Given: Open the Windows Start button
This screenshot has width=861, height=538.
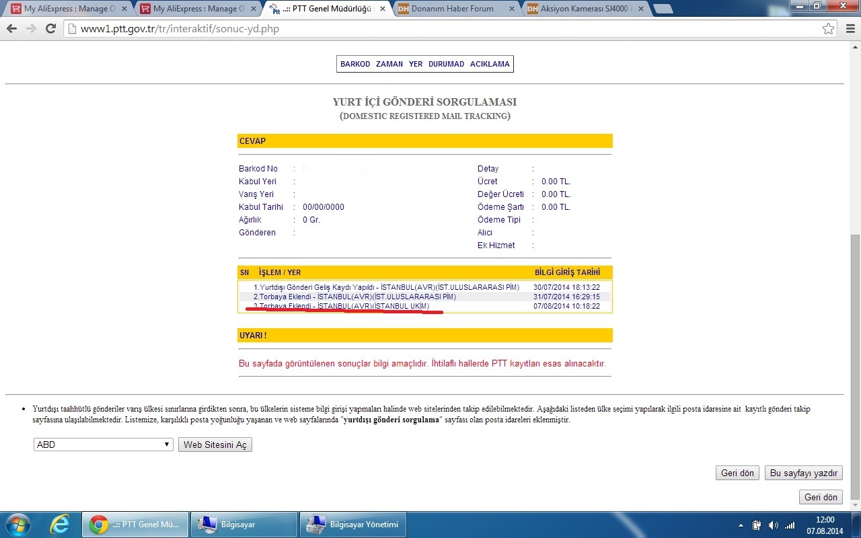Looking at the screenshot, I should (x=17, y=525).
